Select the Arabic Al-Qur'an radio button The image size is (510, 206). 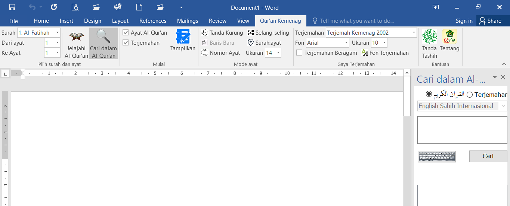[x=429, y=94]
